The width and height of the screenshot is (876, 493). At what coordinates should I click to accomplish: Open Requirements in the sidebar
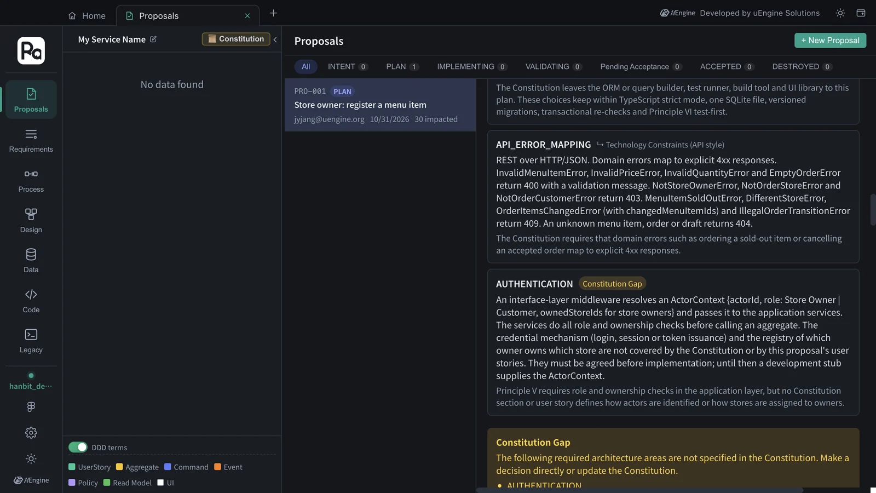[x=31, y=140]
